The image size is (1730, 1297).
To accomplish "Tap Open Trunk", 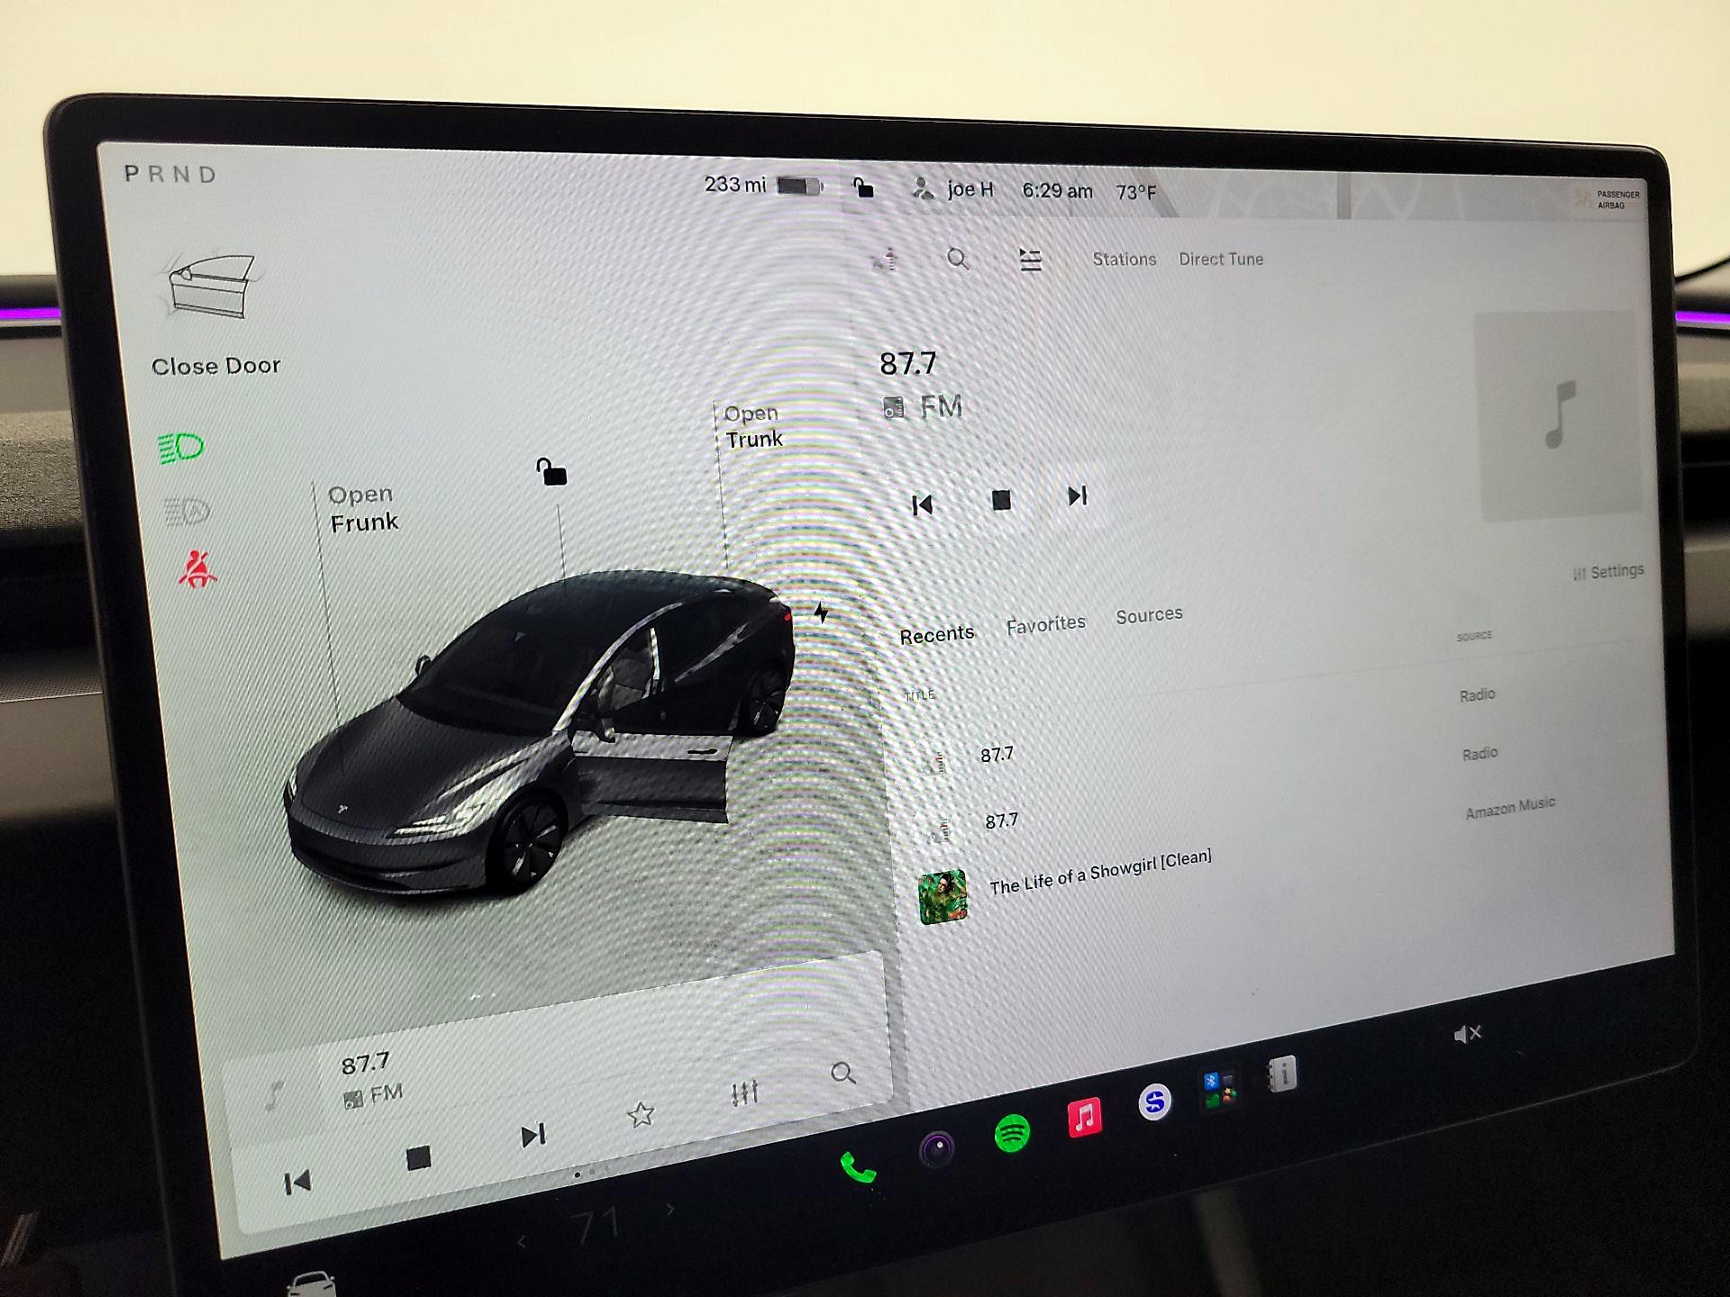I will pyautogui.click(x=753, y=426).
